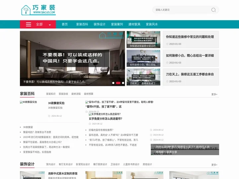This screenshot has width=239, height=179.
Task: Open list item 2023年流行的5款飘窗做法
Action: pos(51,137)
